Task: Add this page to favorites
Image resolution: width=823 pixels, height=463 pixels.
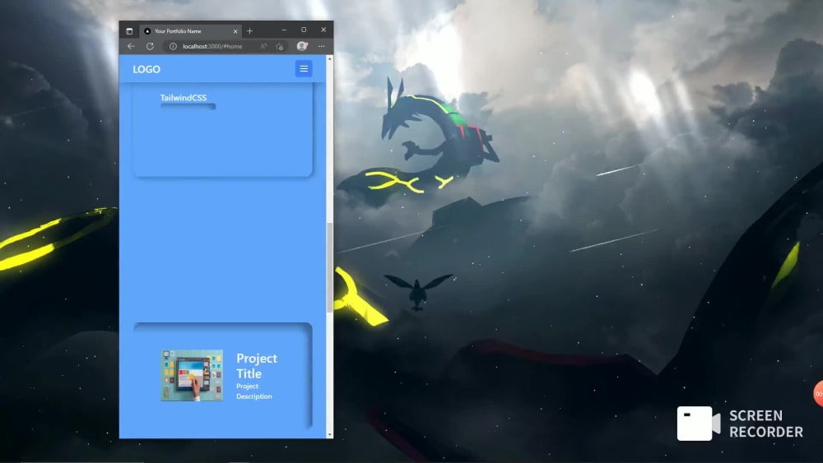Action: pyautogui.click(x=280, y=46)
